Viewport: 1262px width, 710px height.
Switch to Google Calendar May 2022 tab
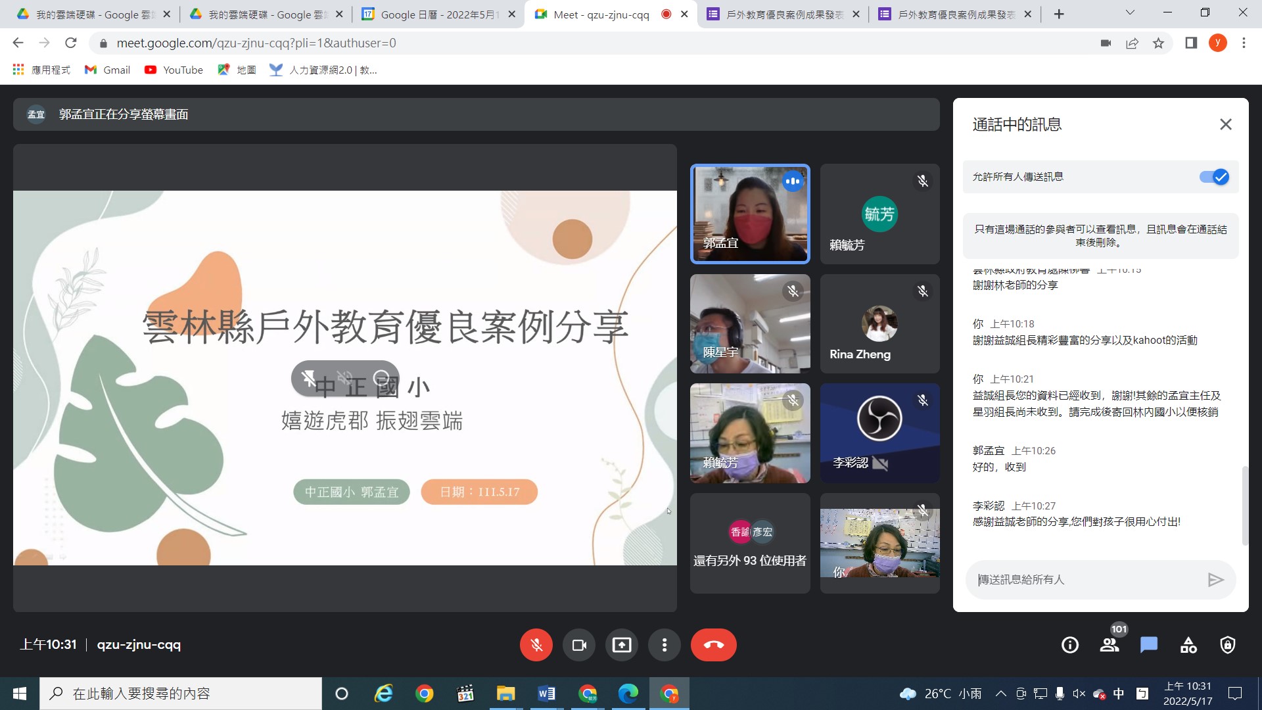click(x=438, y=14)
